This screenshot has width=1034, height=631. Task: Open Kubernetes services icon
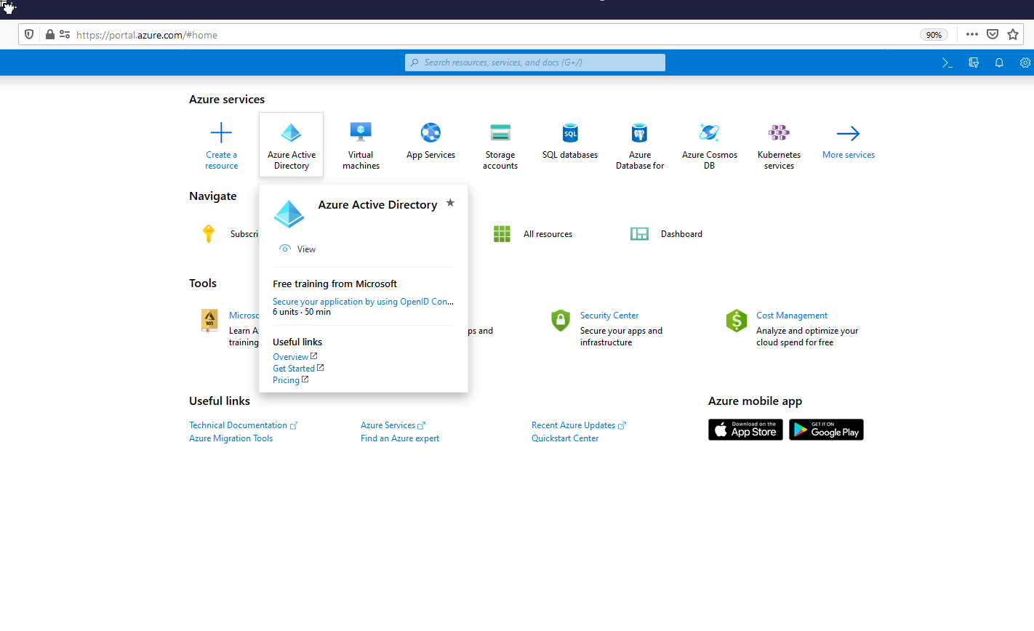(779, 132)
